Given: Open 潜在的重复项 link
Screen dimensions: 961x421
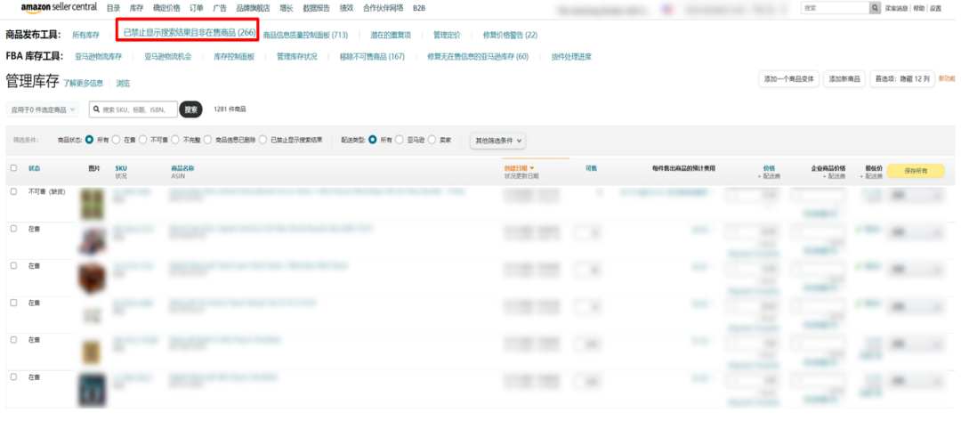Looking at the screenshot, I should [391, 36].
